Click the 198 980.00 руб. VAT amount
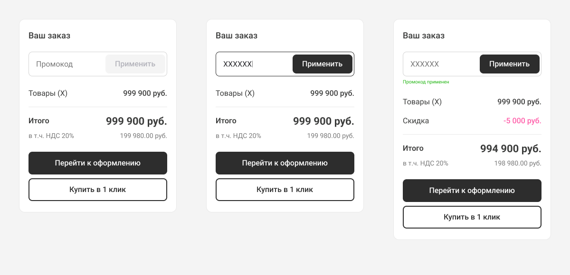Screen dimensions: 570x275 pyautogui.click(x=518, y=163)
